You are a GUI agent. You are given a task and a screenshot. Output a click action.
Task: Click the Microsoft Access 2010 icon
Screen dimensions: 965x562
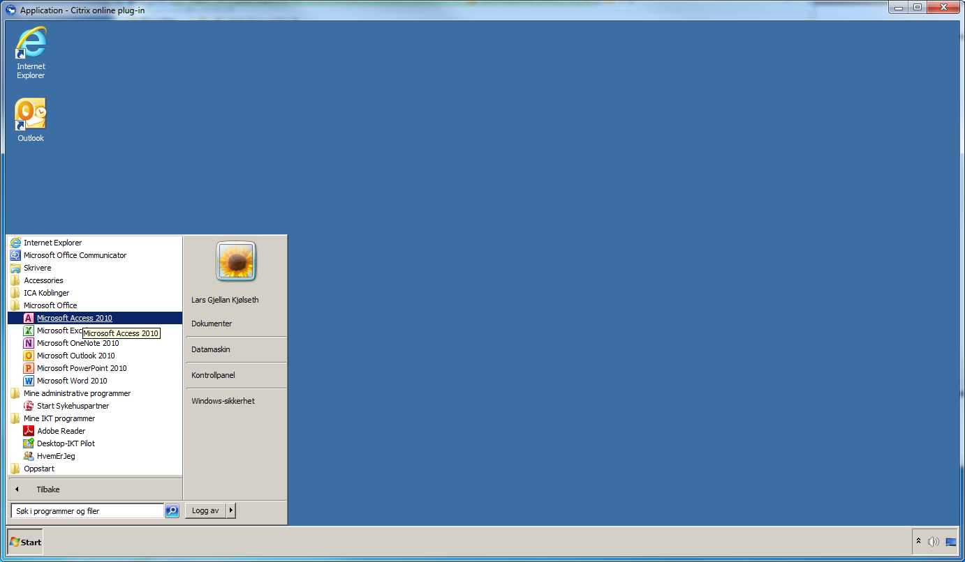(29, 318)
